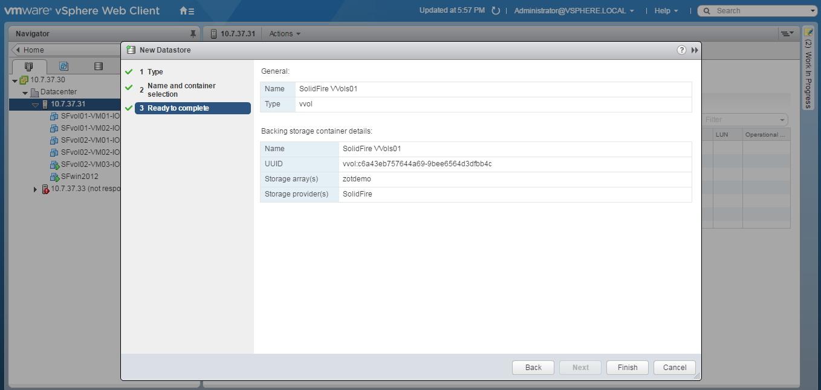Open Administrator@VSPHERE.LOCAL user dropdown
The width and height of the screenshot is (821, 390).
tap(574, 11)
